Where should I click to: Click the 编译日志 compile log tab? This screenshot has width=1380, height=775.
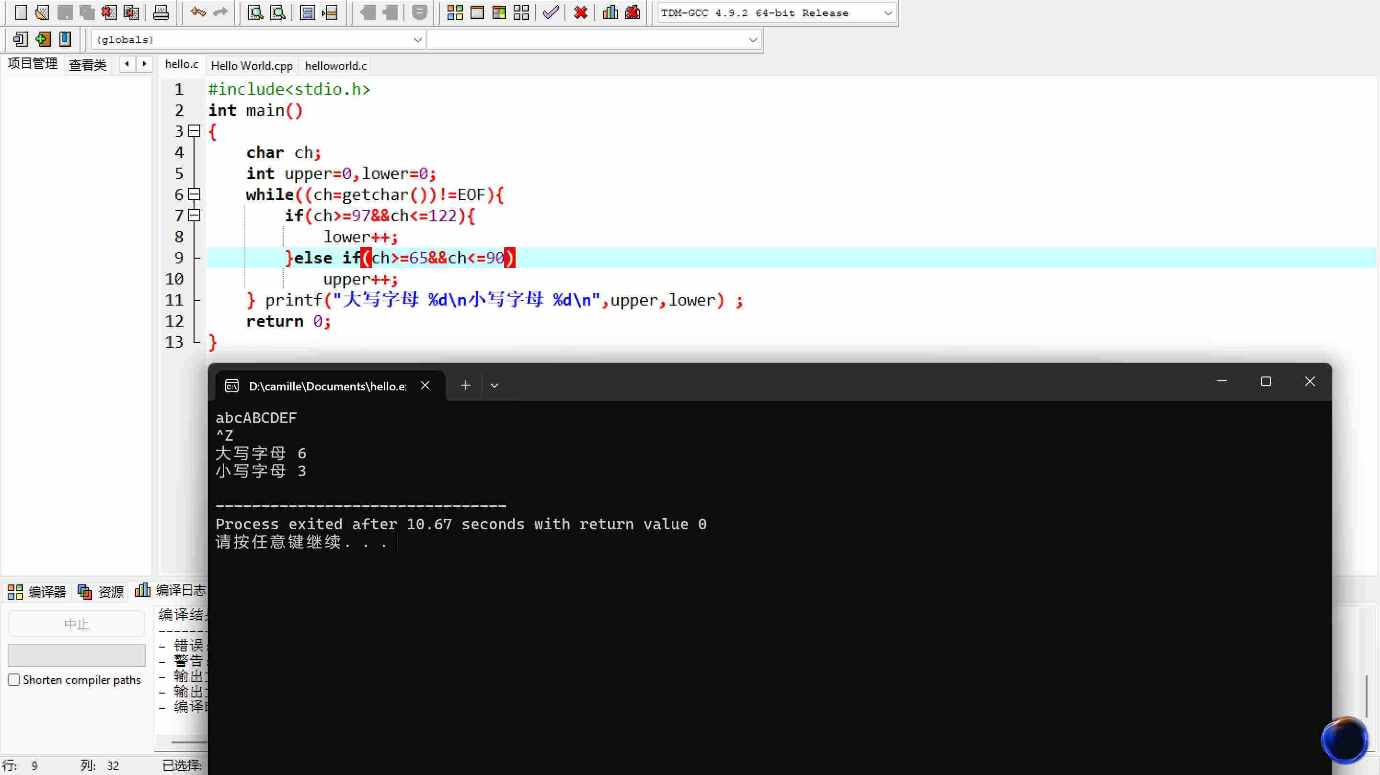[x=171, y=590]
